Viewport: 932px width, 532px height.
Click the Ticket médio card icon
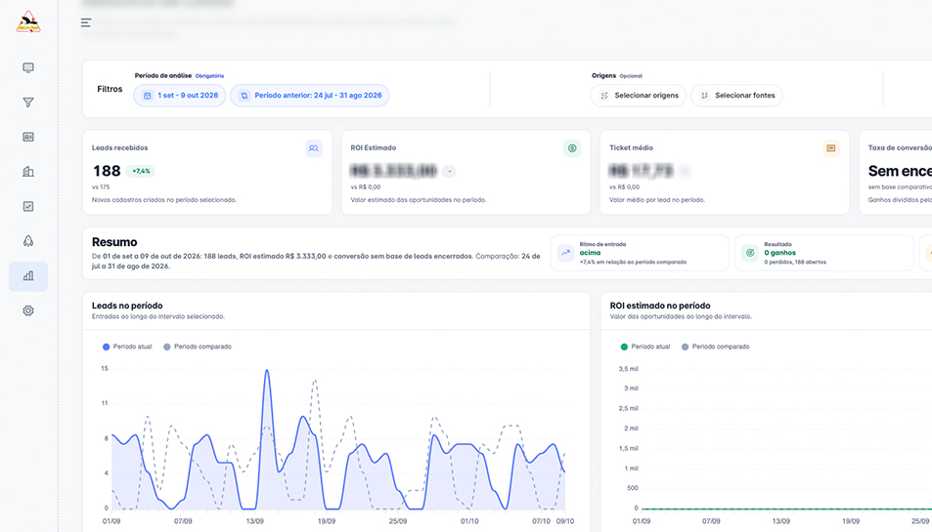point(831,148)
